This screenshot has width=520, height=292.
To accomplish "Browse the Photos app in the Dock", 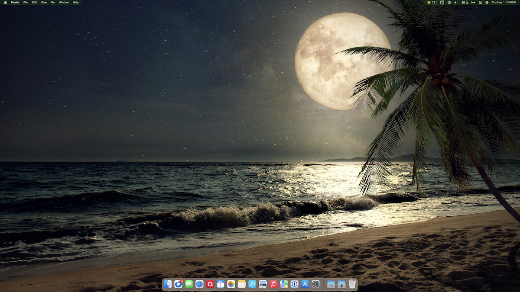I will 230,285.
